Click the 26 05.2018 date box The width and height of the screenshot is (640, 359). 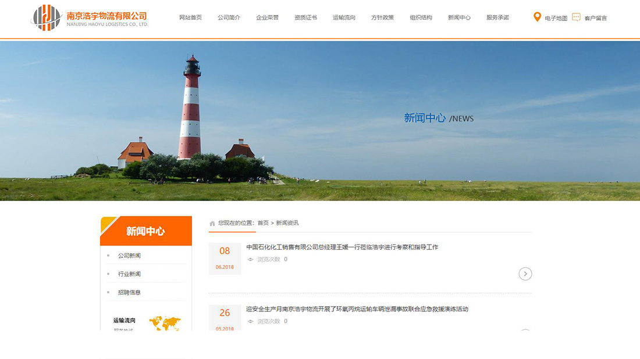click(x=225, y=318)
